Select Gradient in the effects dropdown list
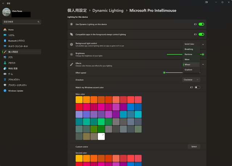232x166 pixels. click(188, 69)
